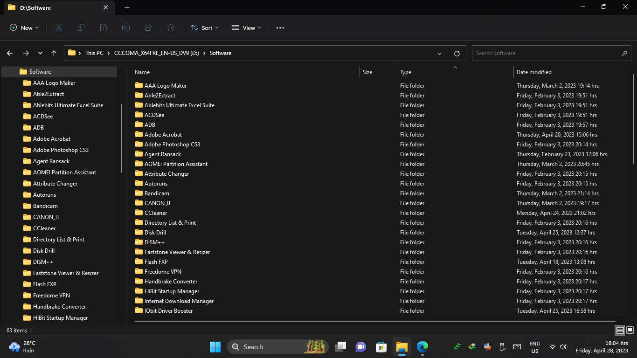Open the Sort dropdown menu
Viewport: 637px width, 358px height.
(205, 28)
